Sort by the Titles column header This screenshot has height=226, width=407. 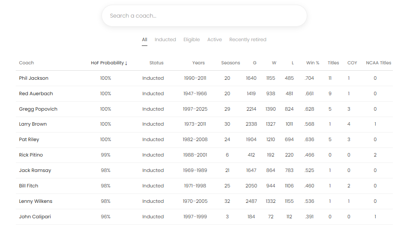pyautogui.click(x=333, y=63)
